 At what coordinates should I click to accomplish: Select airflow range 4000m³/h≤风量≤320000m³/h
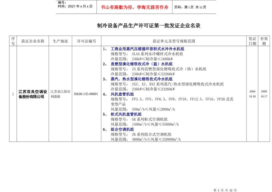click(x=156, y=139)
